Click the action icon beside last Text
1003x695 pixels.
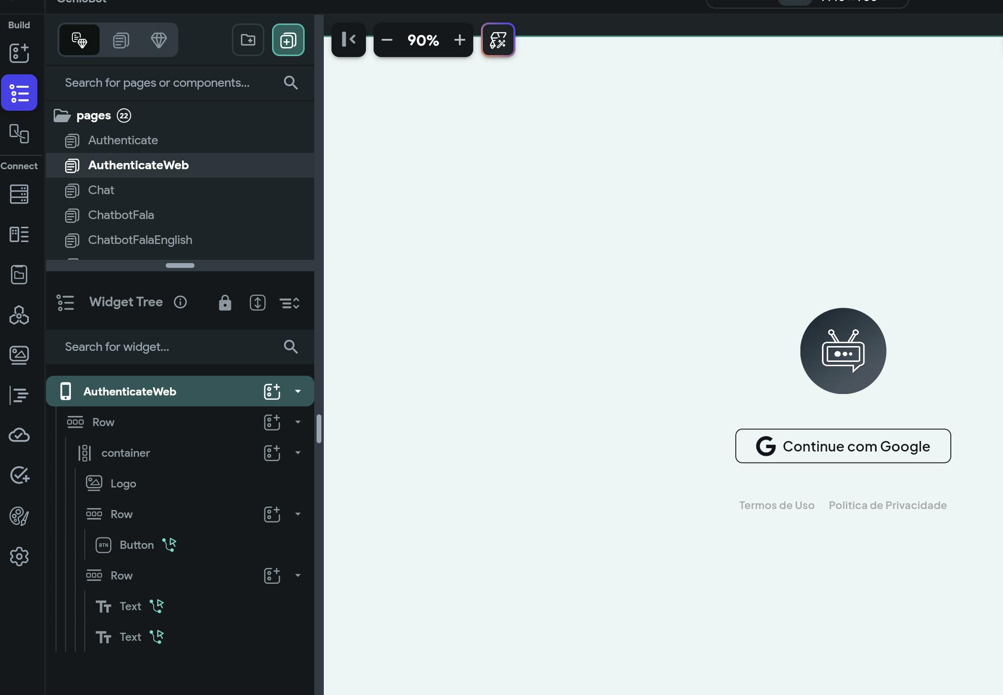(x=157, y=637)
